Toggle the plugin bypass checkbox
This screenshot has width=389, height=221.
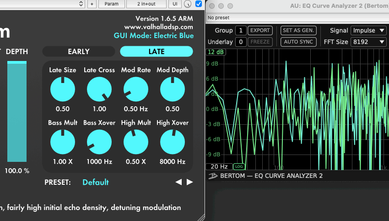point(199,4)
